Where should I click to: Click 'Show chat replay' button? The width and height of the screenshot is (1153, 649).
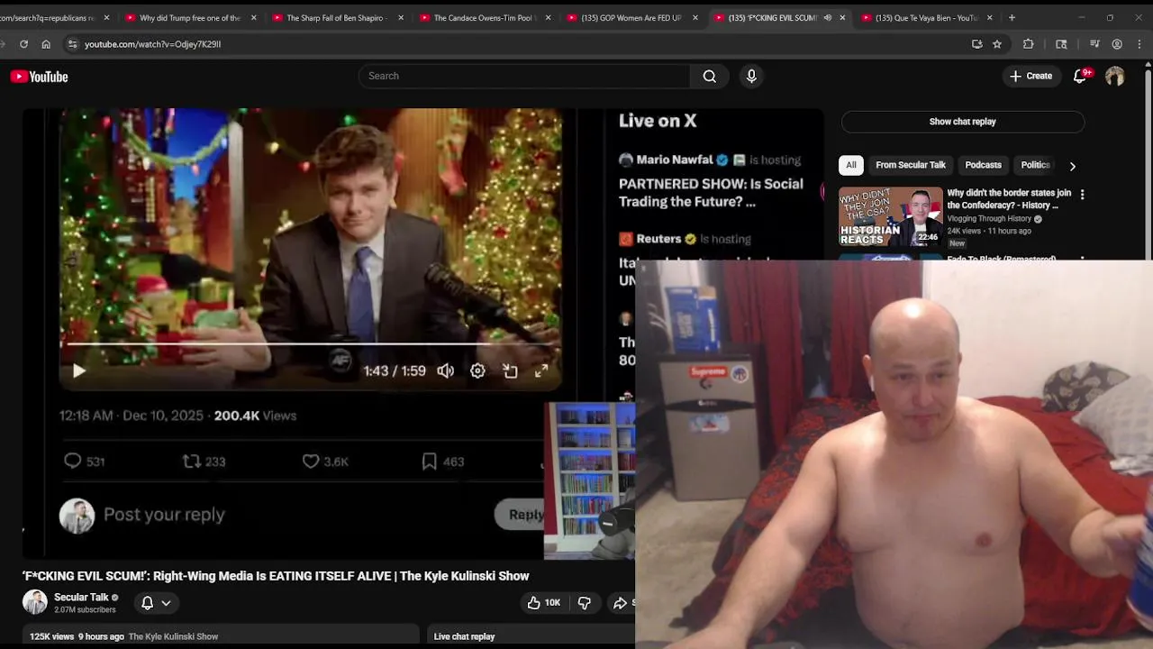click(962, 122)
